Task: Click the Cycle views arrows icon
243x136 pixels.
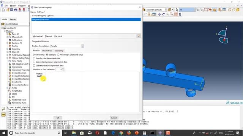Action: 180,14
